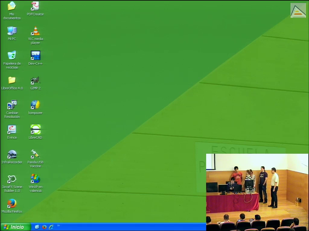Screen dimensions: 309x231
Task: Launch Evince document viewer icon
Action: [x=12, y=130]
